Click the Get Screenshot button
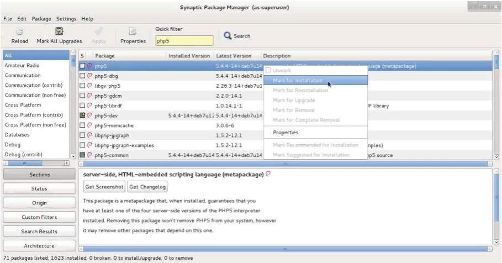 coord(104,187)
